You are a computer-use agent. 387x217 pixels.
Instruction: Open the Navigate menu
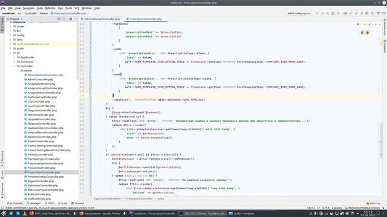pyautogui.click(x=28, y=8)
